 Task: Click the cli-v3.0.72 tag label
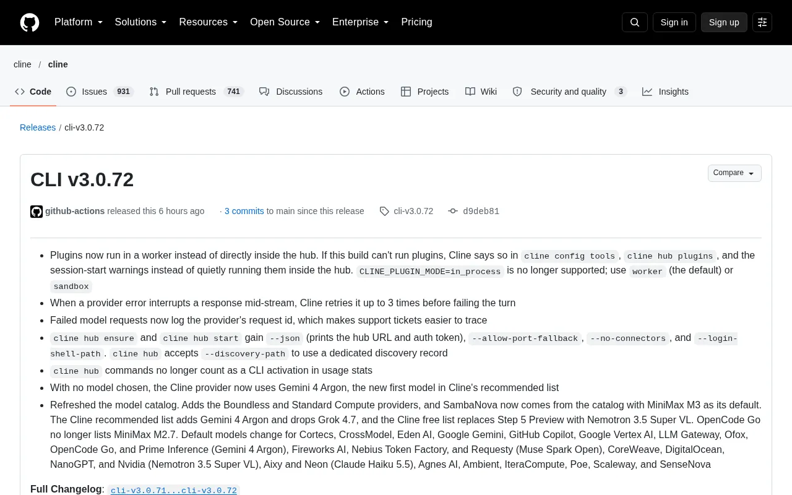point(413,211)
